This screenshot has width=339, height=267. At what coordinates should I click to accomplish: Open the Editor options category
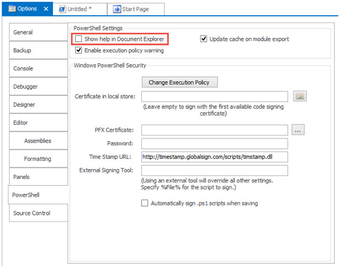[39, 122]
